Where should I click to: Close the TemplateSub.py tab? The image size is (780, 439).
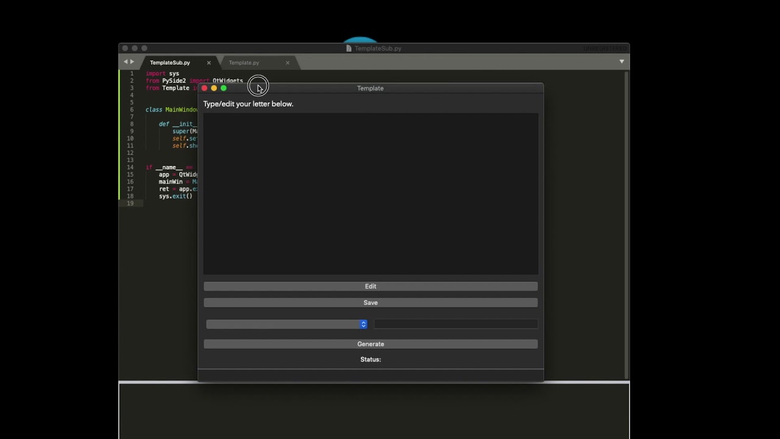pos(208,63)
